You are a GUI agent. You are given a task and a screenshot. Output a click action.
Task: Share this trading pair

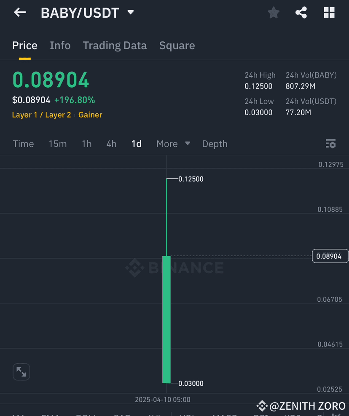[301, 12]
